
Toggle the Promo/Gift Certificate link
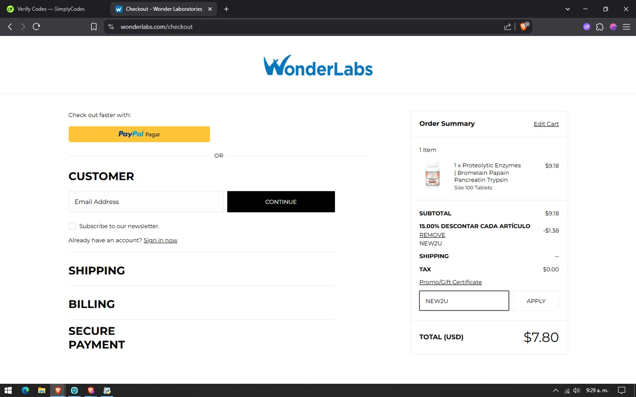point(450,282)
